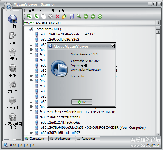Click the Computers (601) root label
Screen dimensions: 163x150
tap(48, 29)
